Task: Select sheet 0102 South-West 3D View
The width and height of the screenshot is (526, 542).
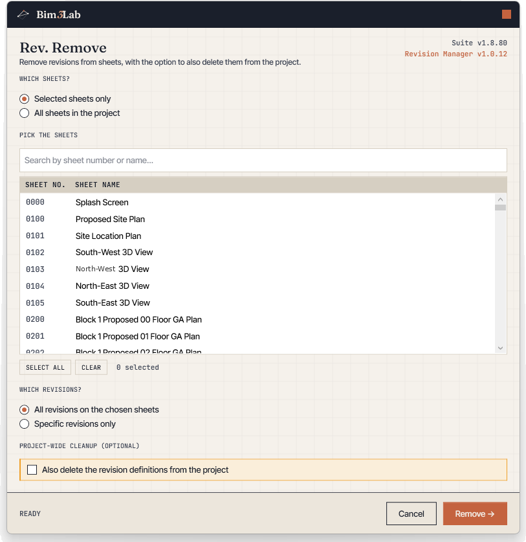Action: [258, 253]
